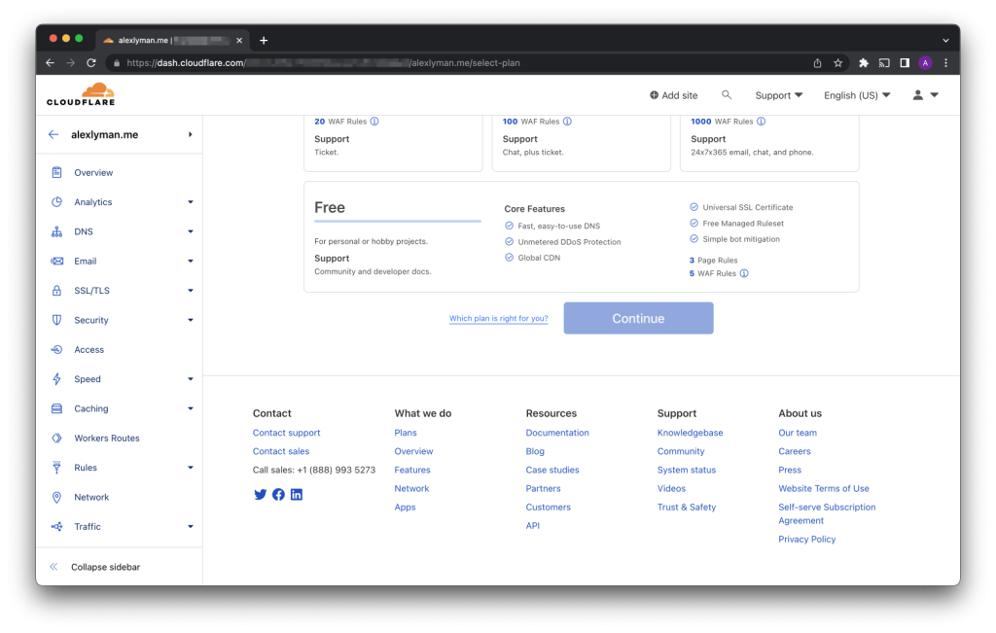Screen dimensions: 996x633
Task: Click the Twitter icon in footer
Action: tap(260, 494)
